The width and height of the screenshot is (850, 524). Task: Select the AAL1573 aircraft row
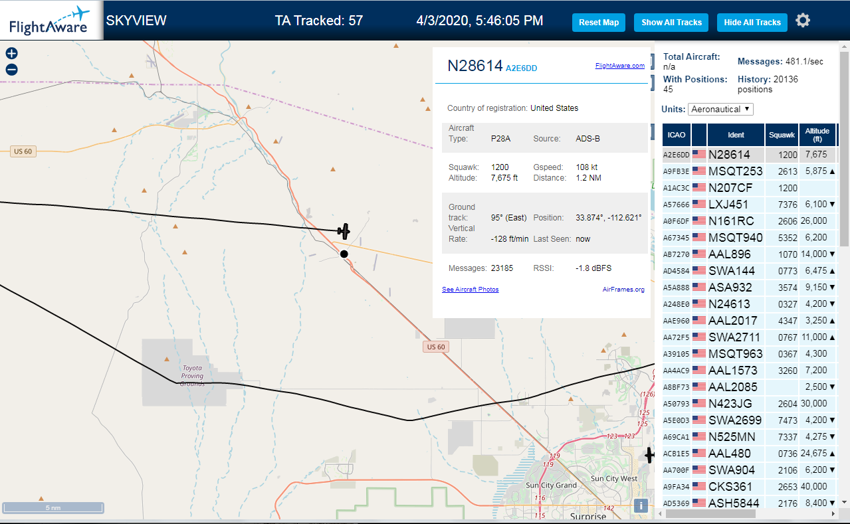click(x=749, y=371)
